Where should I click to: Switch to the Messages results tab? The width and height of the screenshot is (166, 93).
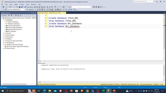point(42,63)
